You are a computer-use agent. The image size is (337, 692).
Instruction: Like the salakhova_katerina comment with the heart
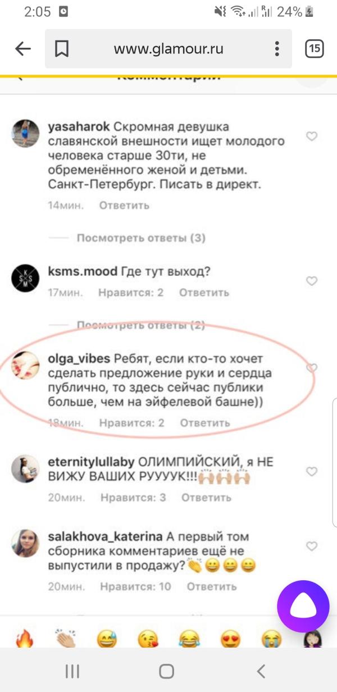click(x=311, y=546)
